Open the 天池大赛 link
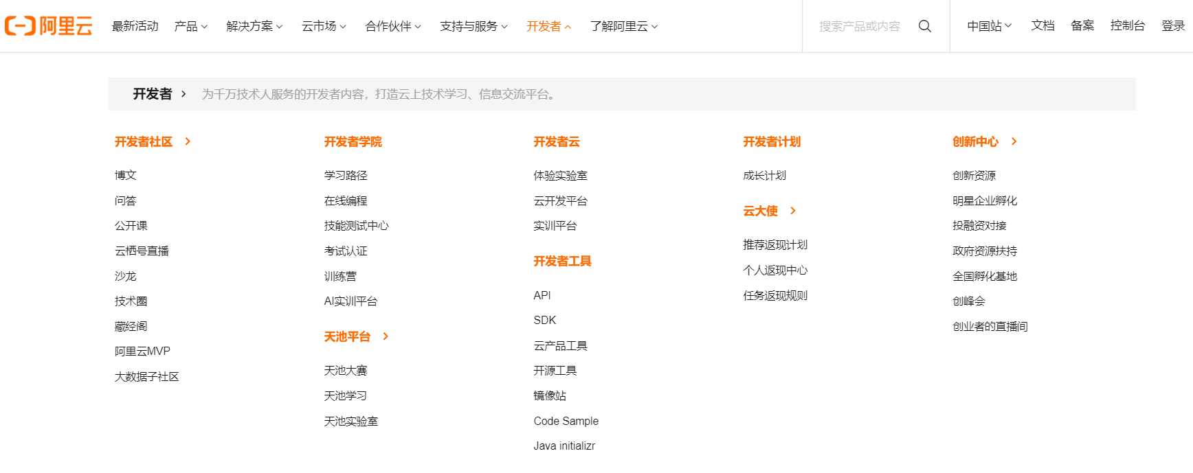 346,370
